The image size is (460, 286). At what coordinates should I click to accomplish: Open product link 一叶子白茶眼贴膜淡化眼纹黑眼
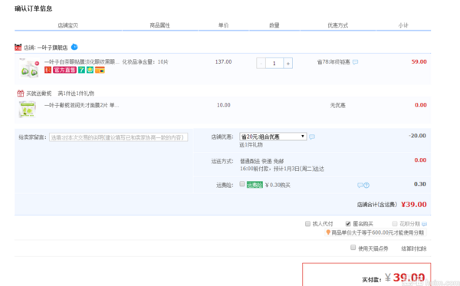point(82,62)
